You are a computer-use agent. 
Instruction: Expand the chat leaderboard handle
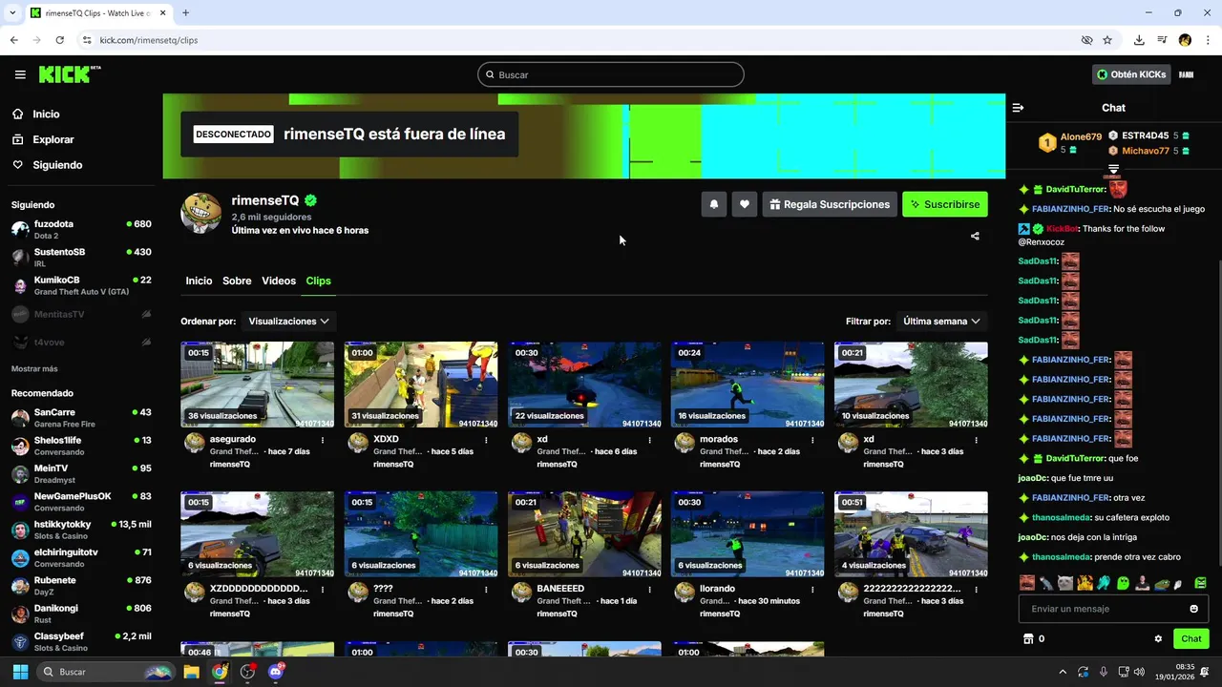point(1113,169)
